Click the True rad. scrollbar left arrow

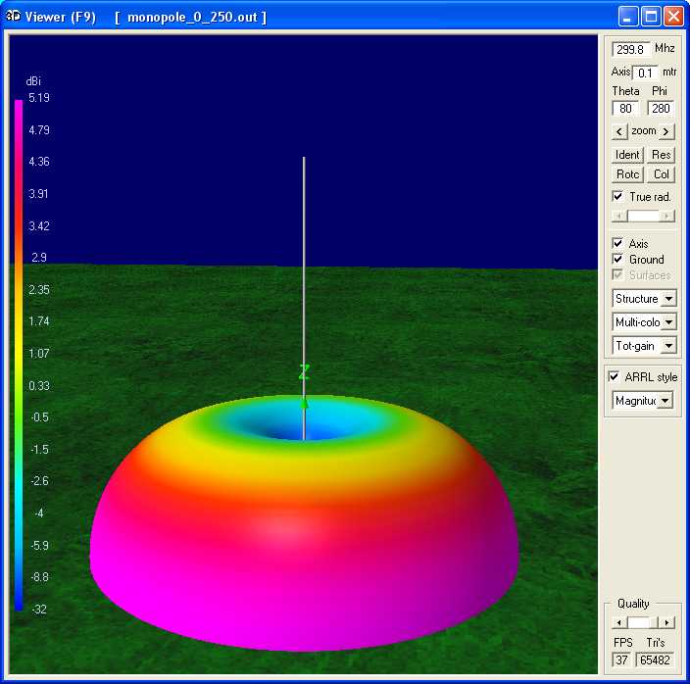click(x=616, y=216)
